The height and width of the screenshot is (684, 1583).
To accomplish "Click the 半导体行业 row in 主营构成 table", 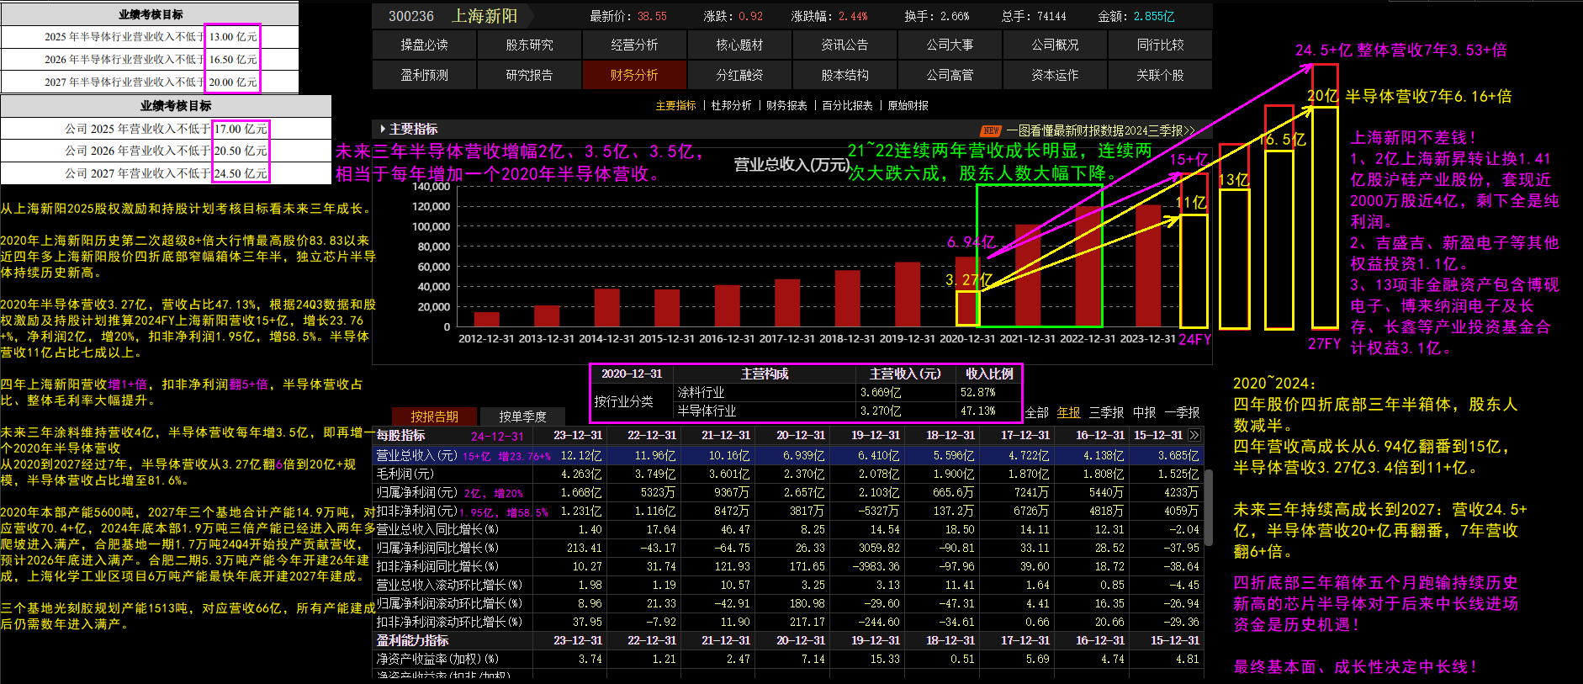I will point(848,411).
